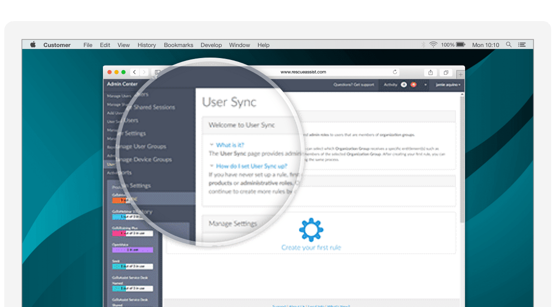555x307 pixels.
Task: Click the page's vertical scrollbar
Action: 462,158
